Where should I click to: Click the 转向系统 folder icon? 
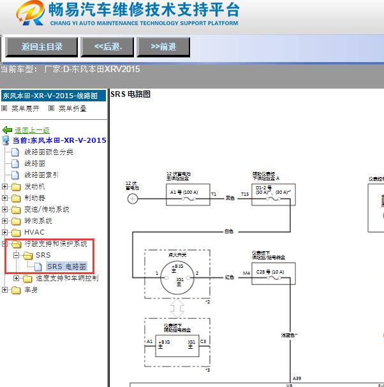16,221
